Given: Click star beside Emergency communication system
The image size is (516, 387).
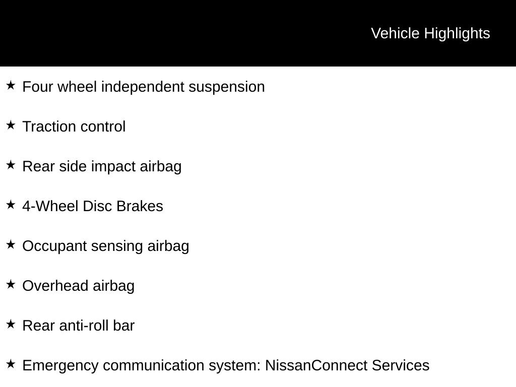Looking at the screenshot, I should click(x=11, y=364).
